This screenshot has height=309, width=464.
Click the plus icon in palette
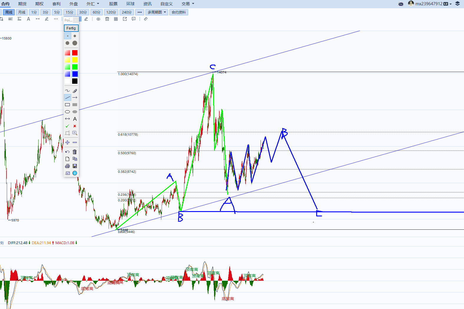point(67,142)
